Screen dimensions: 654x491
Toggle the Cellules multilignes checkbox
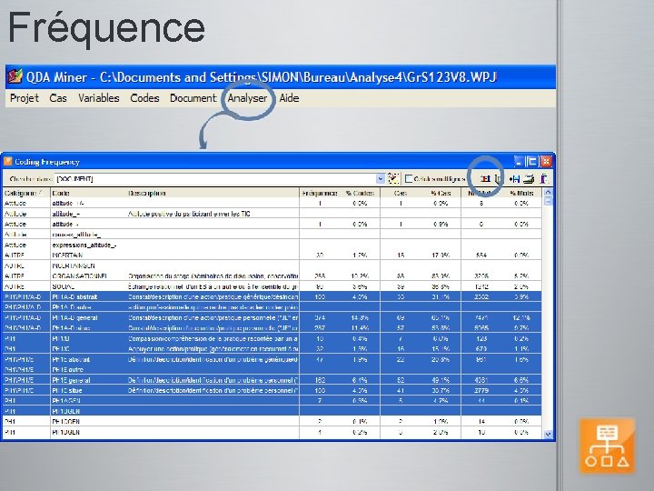click(409, 179)
